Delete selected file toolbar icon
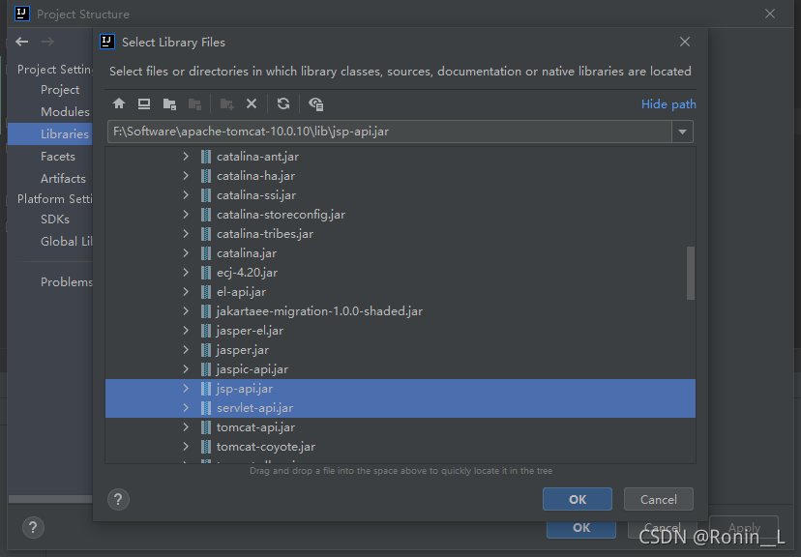Image resolution: width=801 pixels, height=557 pixels. point(252,103)
